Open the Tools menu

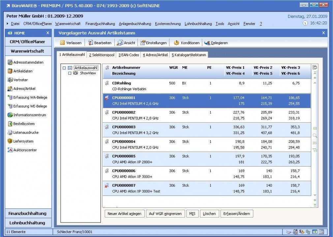[x=220, y=24]
